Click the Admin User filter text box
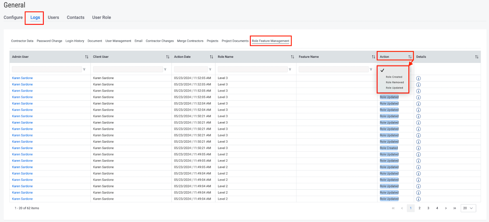The height and width of the screenshot is (222, 489). 47,70
